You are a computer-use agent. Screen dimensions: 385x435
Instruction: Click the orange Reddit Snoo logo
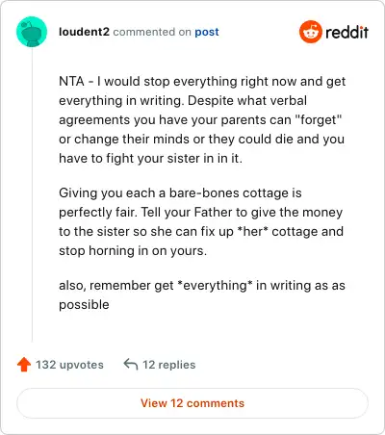pyautogui.click(x=311, y=32)
